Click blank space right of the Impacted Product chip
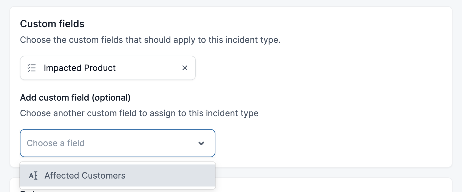Viewport: 462px width, 192px height. coord(306,68)
